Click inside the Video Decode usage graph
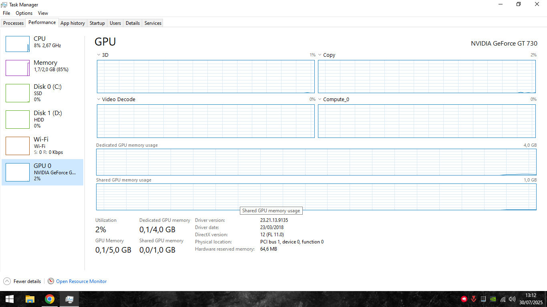Image resolution: width=547 pixels, height=307 pixels. [206, 121]
